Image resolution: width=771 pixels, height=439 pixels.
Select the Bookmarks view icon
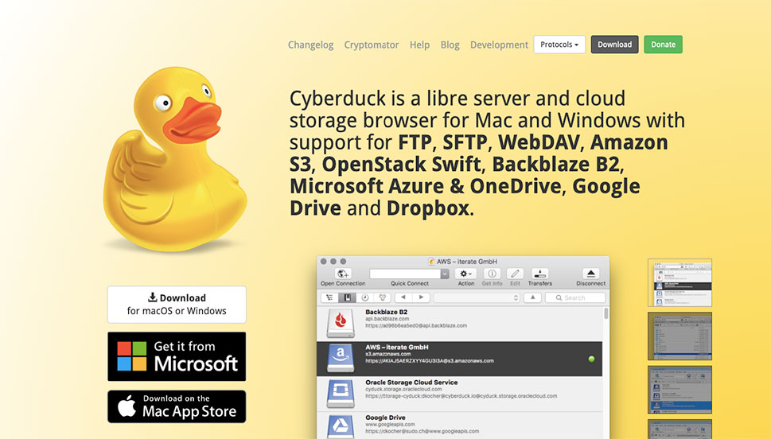point(347,297)
